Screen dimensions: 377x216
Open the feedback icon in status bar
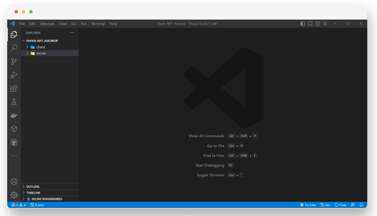pos(353,205)
